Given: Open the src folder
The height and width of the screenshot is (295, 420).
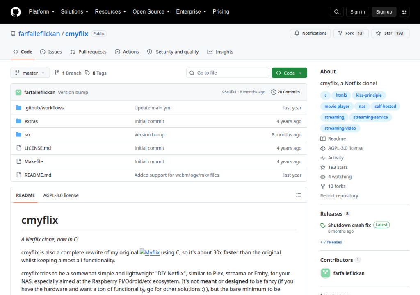Looking at the screenshot, I should pos(27,135).
